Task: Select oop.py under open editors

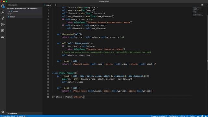Action: pyautogui.click(x=15, y=11)
